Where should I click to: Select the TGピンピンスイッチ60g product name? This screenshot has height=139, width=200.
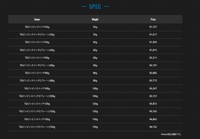[37, 58]
